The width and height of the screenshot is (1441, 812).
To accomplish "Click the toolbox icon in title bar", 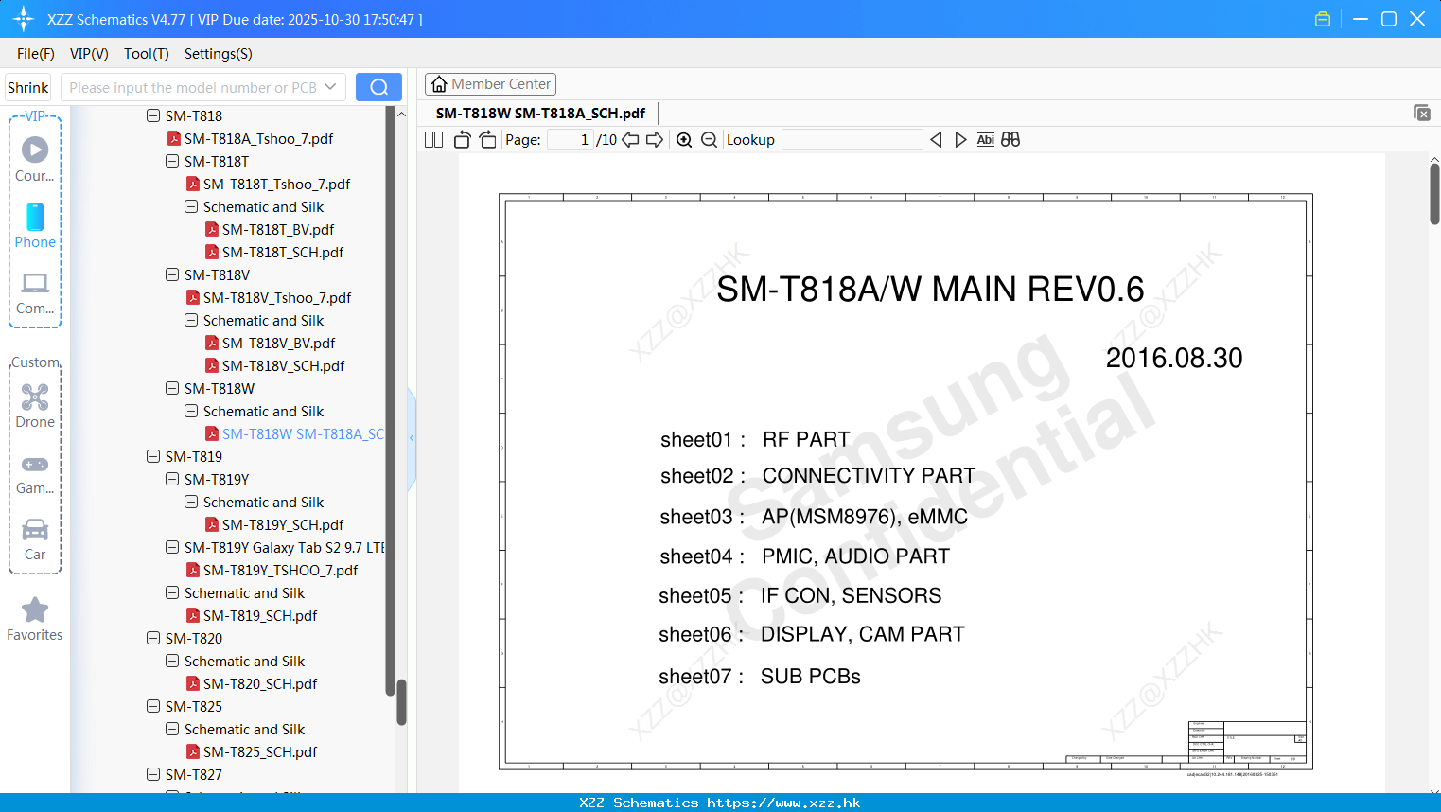I will pos(1323,19).
